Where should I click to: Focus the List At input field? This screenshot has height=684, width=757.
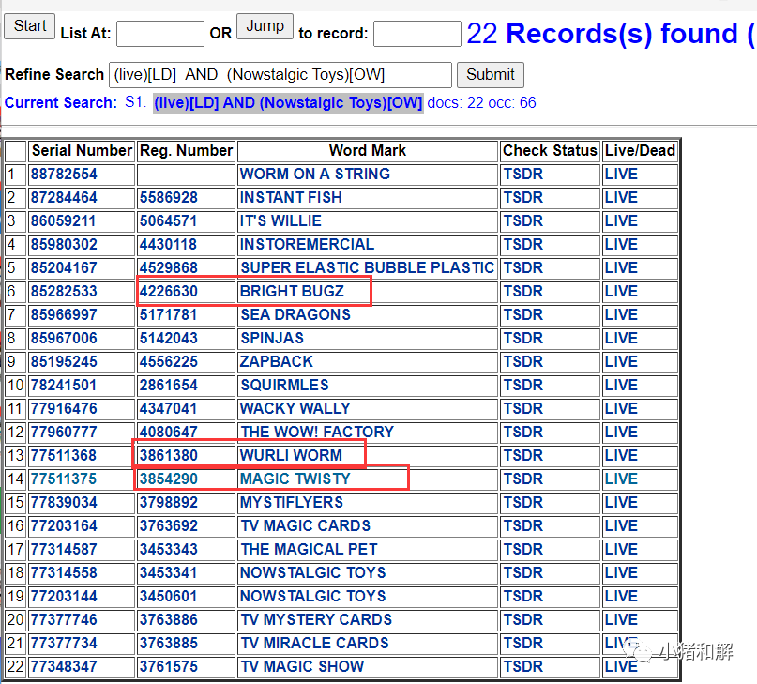tap(160, 34)
